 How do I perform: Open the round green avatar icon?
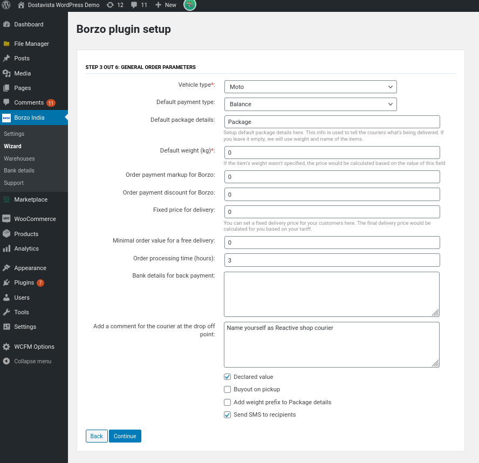click(190, 4)
